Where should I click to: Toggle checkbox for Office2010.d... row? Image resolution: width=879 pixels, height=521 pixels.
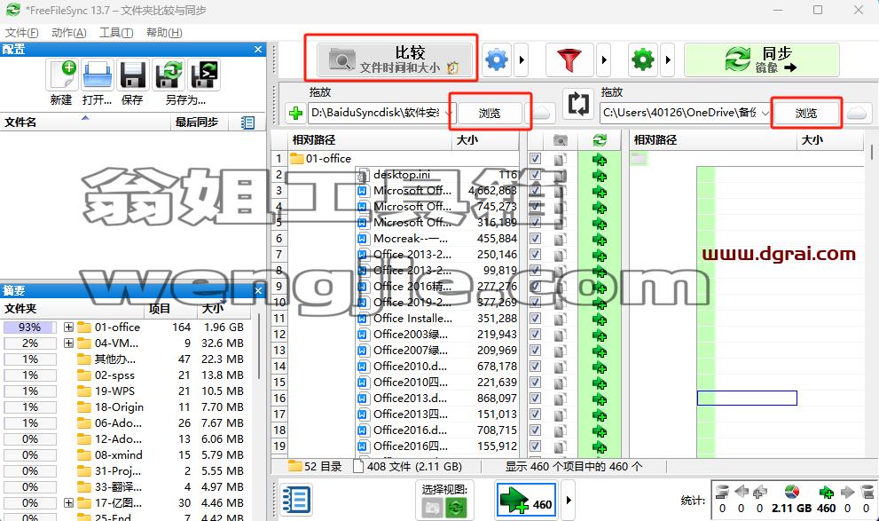(536, 367)
